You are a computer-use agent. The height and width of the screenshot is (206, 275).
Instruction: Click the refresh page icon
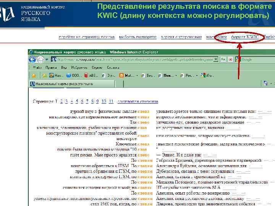point(223,60)
